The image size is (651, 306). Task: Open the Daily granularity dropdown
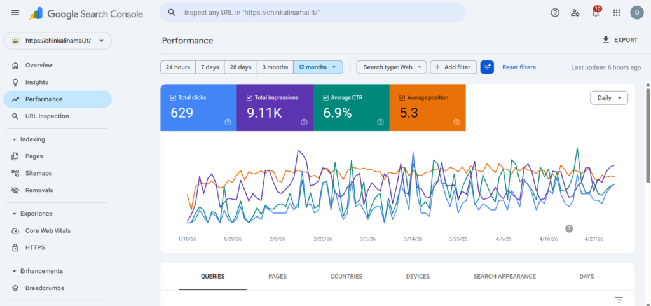pyautogui.click(x=609, y=98)
